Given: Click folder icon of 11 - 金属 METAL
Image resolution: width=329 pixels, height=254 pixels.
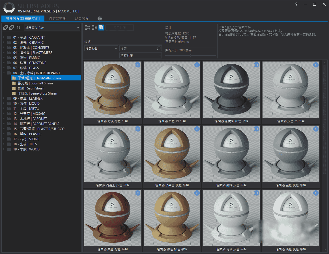Looking at the screenshot, I should pyautogui.click(x=9, y=108).
